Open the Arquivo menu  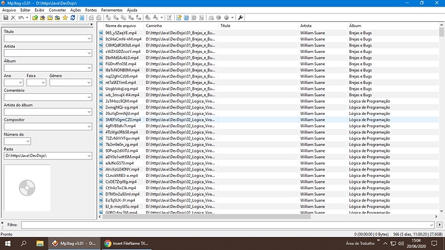(9, 10)
